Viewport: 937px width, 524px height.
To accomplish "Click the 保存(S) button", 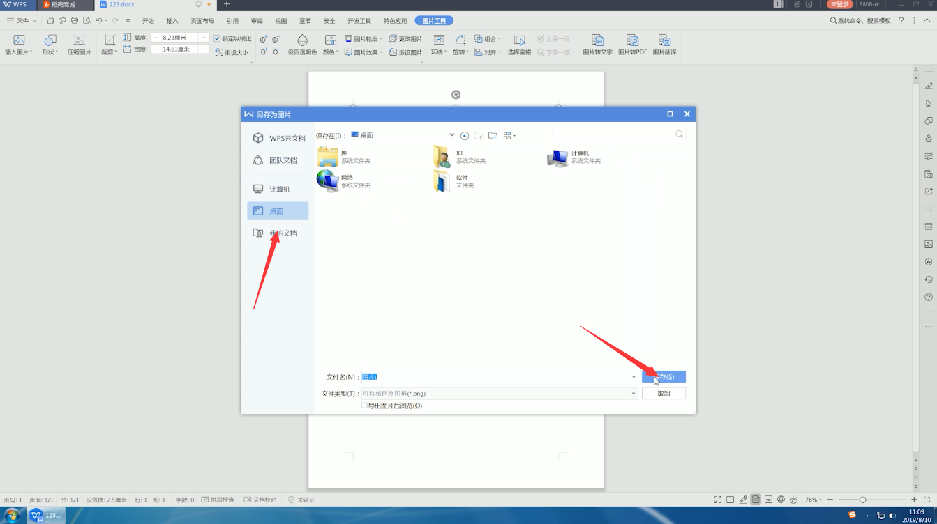I will [664, 377].
